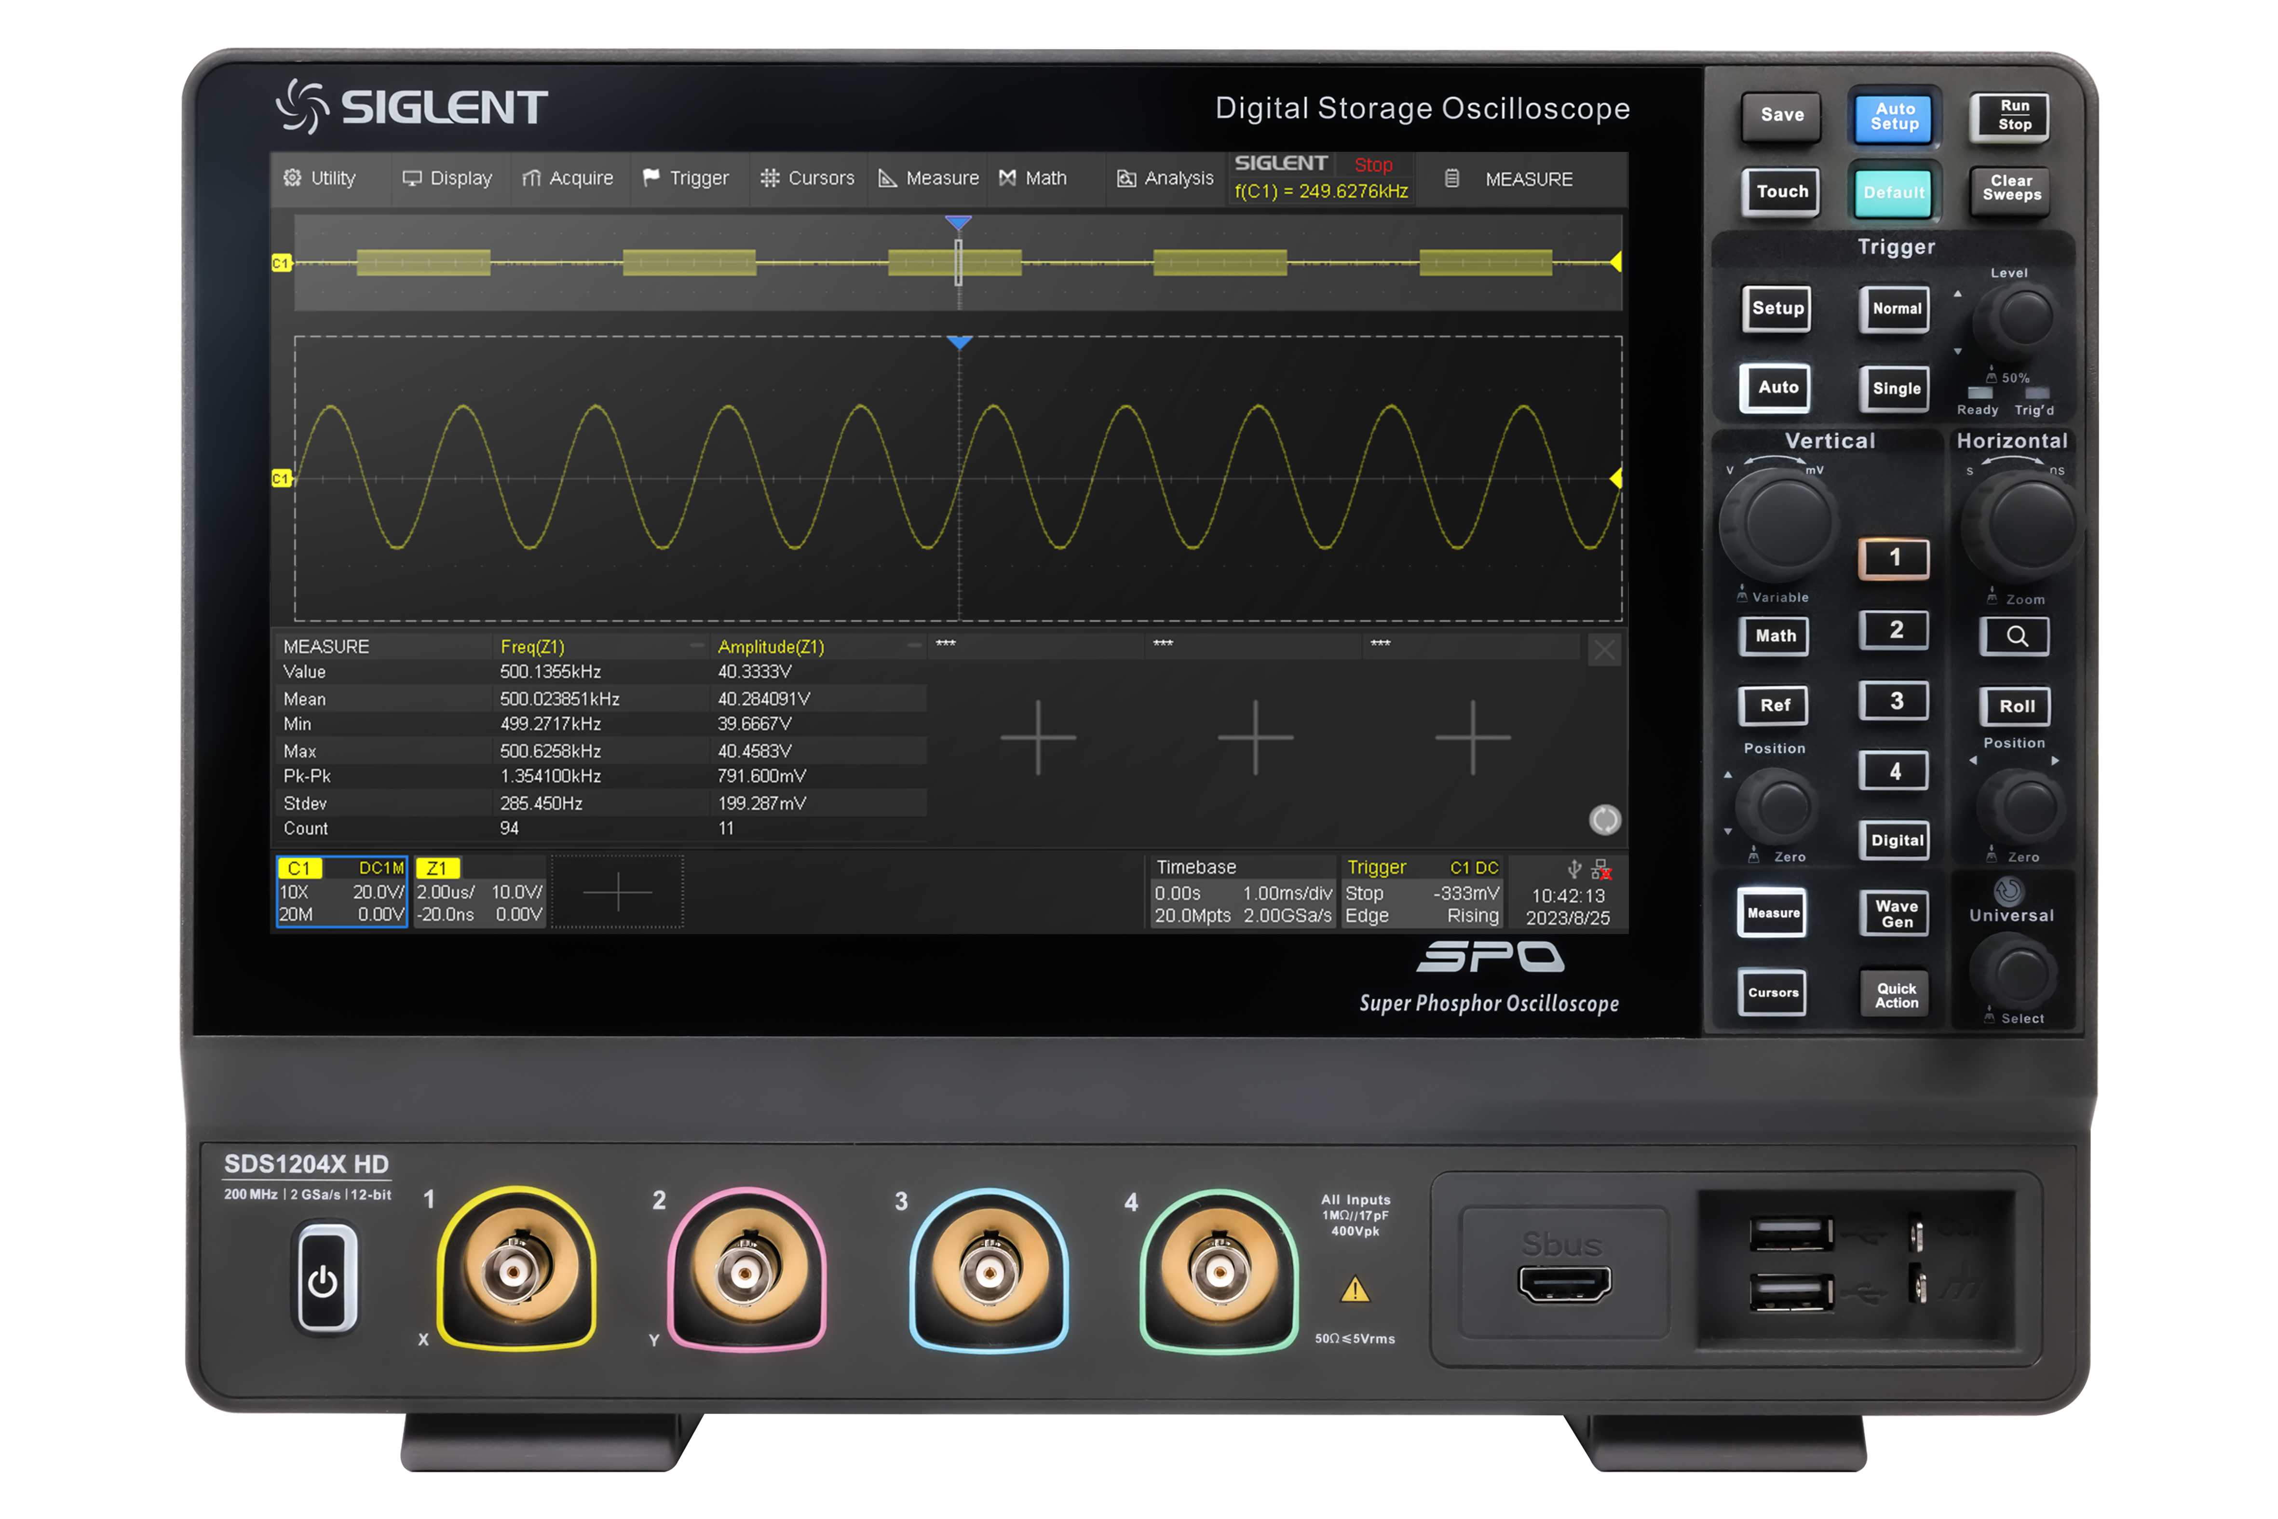Click the C1 ground marker in zoom window
2278x1519 pixels.
281,478
